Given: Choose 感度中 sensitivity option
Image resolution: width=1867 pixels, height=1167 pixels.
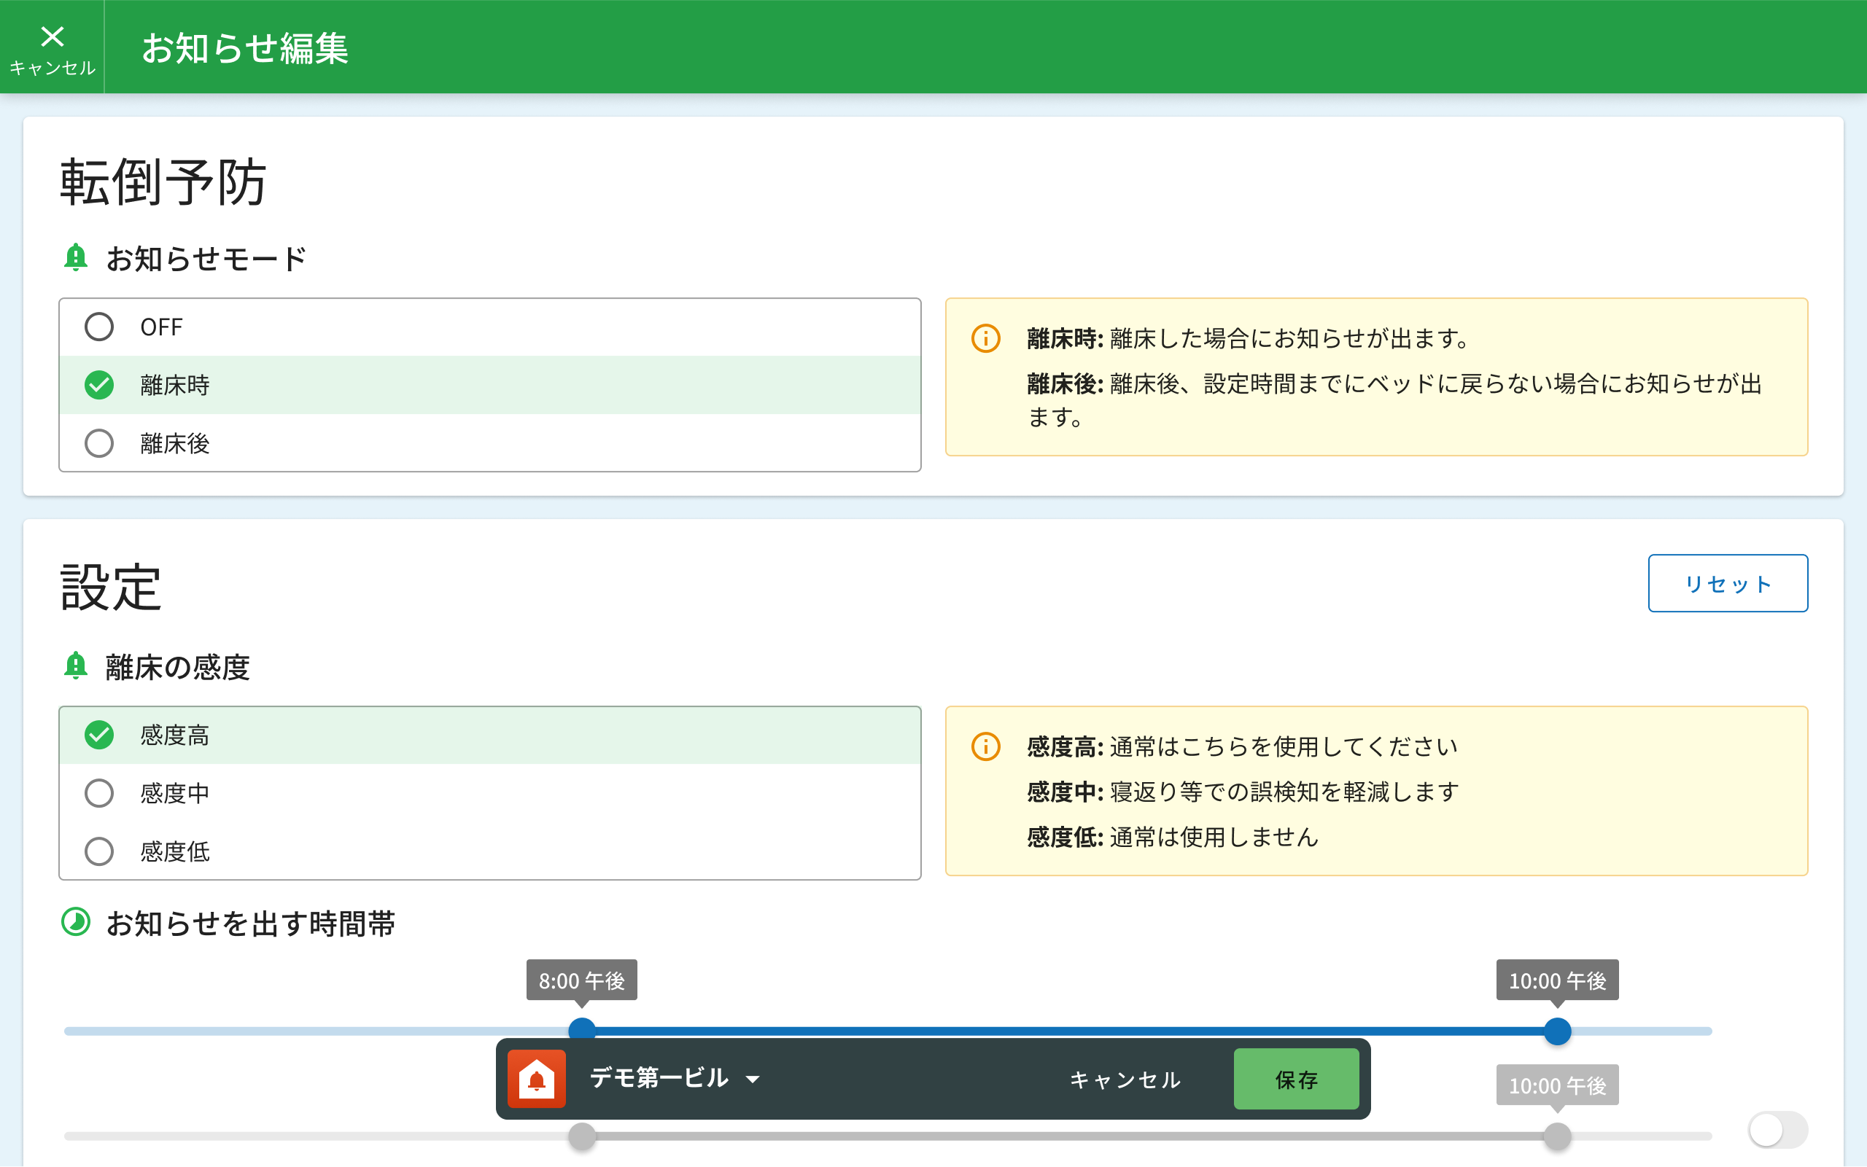Looking at the screenshot, I should [x=99, y=792].
